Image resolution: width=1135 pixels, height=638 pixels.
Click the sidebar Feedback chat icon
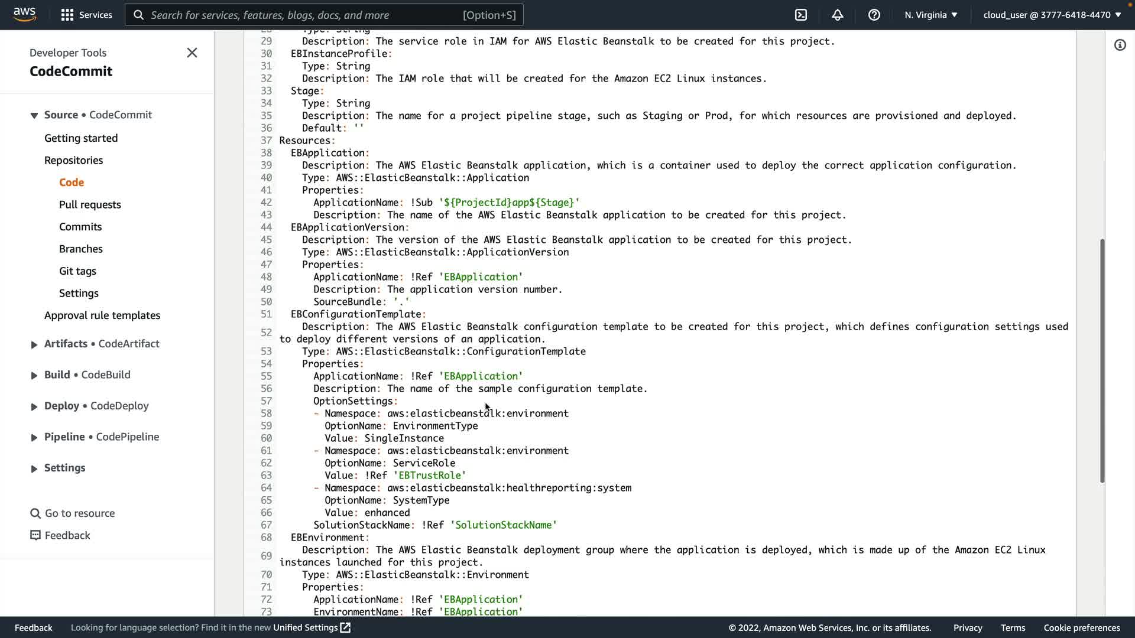coord(35,535)
